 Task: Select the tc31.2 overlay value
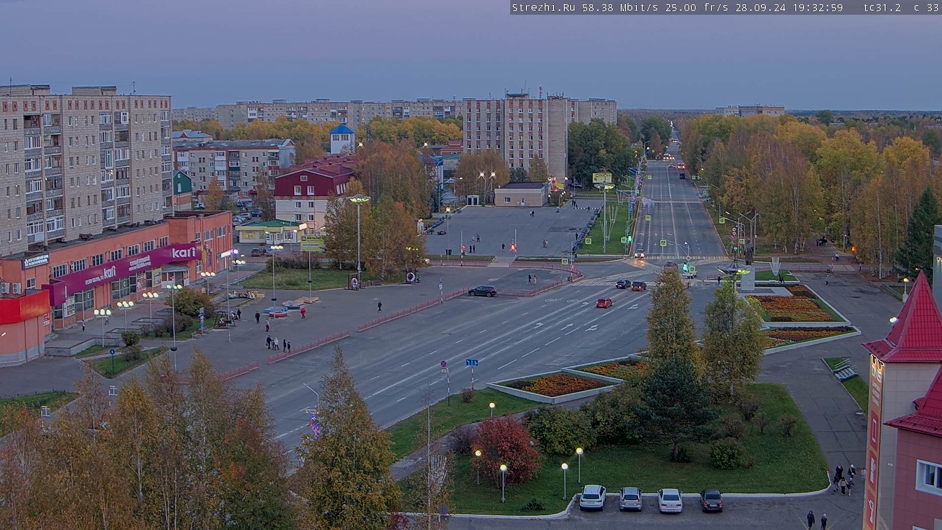click(x=882, y=7)
